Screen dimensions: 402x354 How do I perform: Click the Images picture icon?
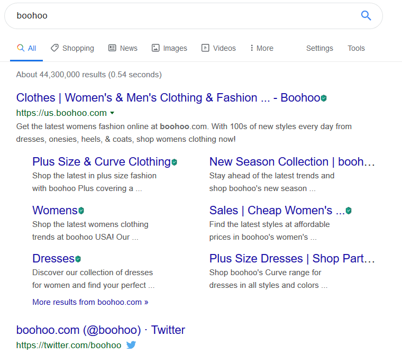click(x=156, y=48)
